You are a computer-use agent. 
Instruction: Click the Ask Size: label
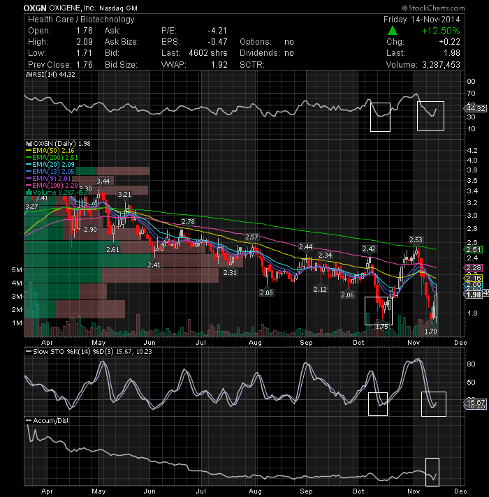point(122,42)
